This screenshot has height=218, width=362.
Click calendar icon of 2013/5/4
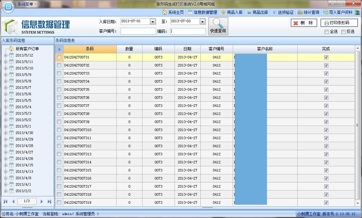11,107
